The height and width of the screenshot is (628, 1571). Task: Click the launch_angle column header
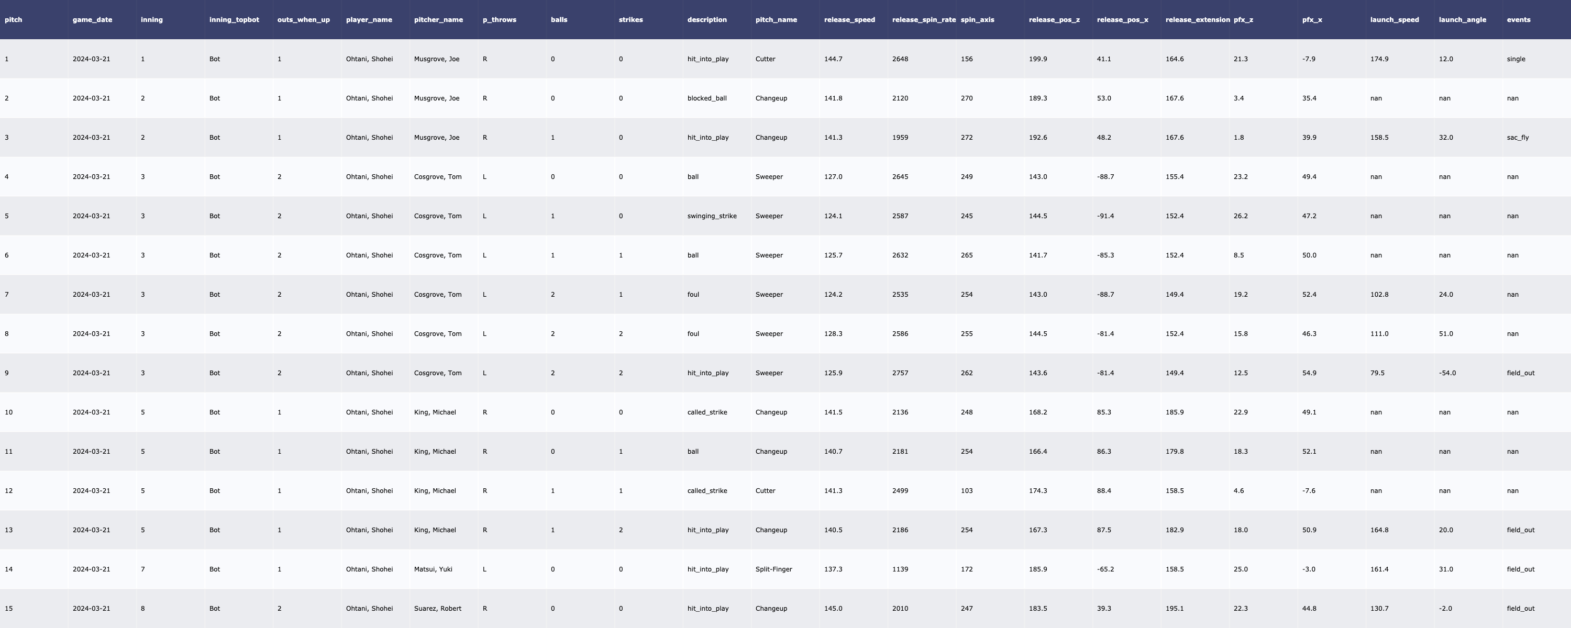pos(1462,19)
